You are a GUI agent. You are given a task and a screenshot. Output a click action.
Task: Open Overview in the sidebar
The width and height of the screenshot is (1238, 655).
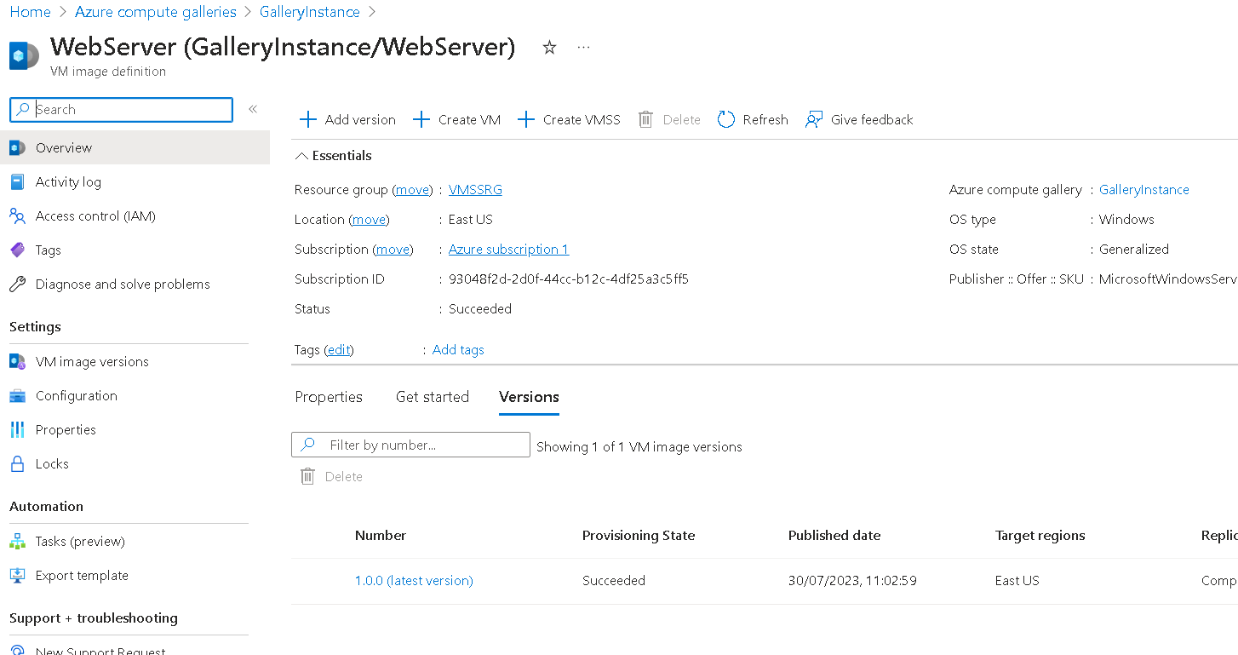pyautogui.click(x=135, y=147)
